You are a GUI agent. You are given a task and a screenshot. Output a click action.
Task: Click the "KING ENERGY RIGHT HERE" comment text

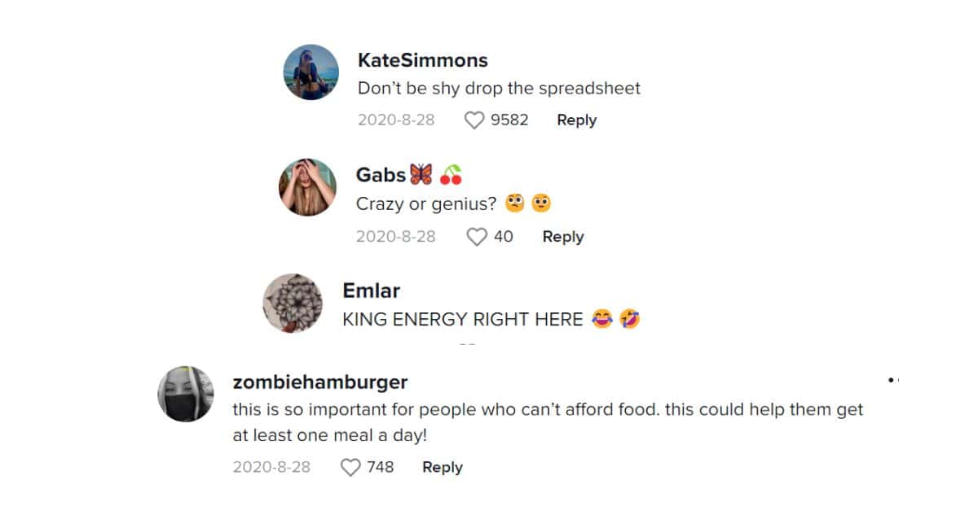(x=462, y=320)
